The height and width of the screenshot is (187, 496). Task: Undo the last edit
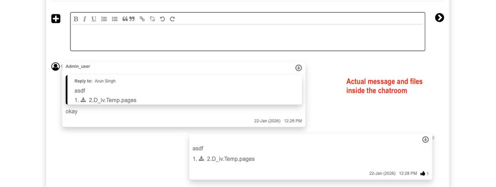click(x=162, y=19)
